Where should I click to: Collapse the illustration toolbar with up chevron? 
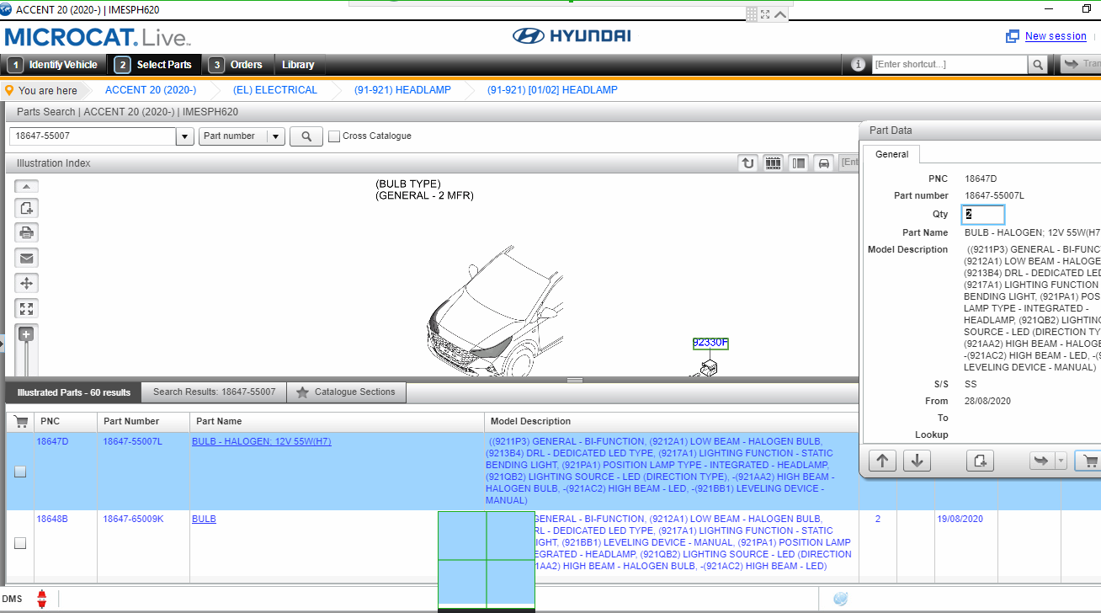[26, 186]
